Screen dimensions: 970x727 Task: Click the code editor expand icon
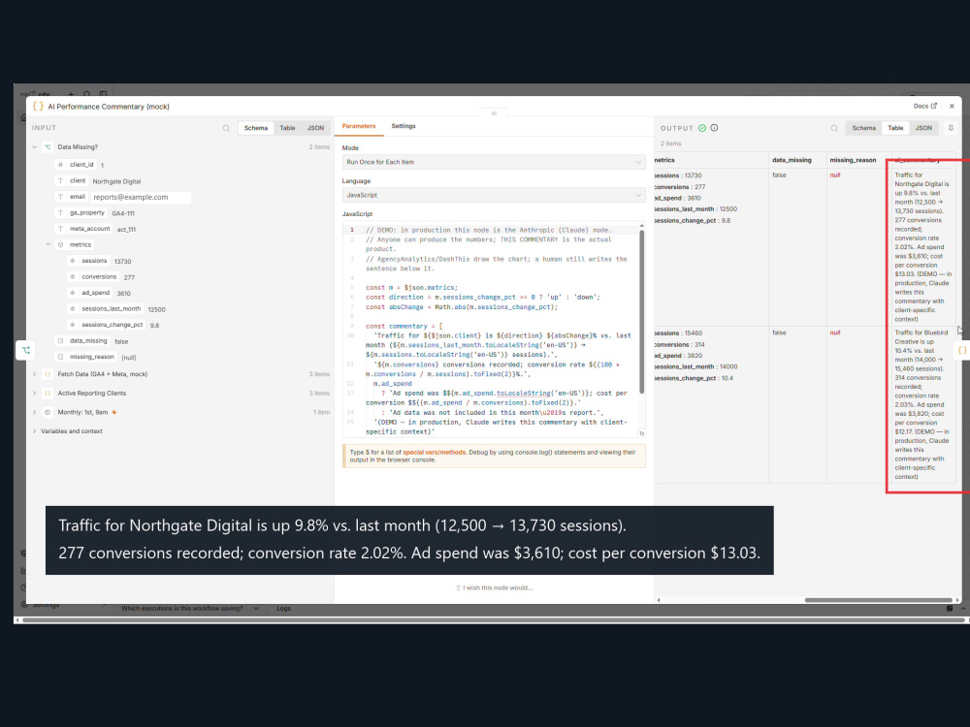pos(641,433)
